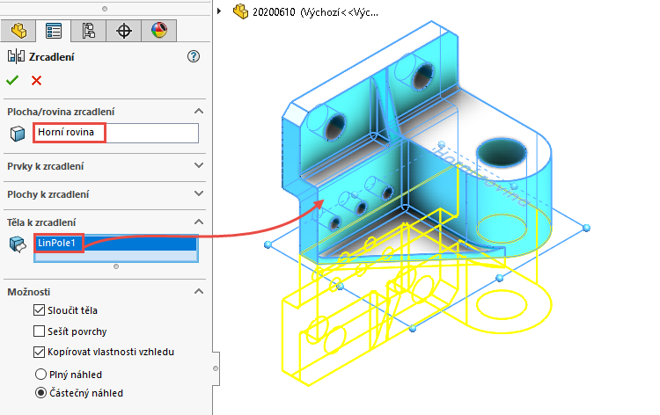Screen dimensions: 660x415
Task: Click the side panel collapse handle
Action: (216, 368)
